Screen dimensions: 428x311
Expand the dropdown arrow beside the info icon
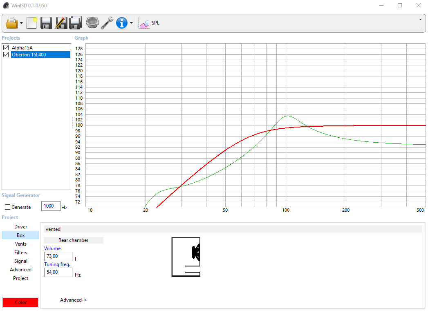pos(131,23)
